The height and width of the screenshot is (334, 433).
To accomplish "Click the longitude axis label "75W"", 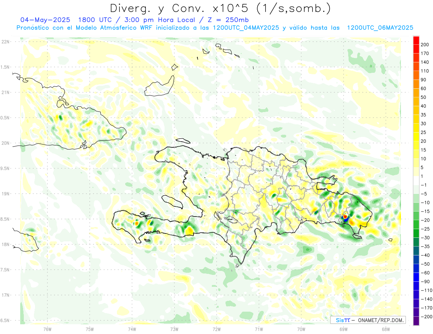I will coord(89,329).
